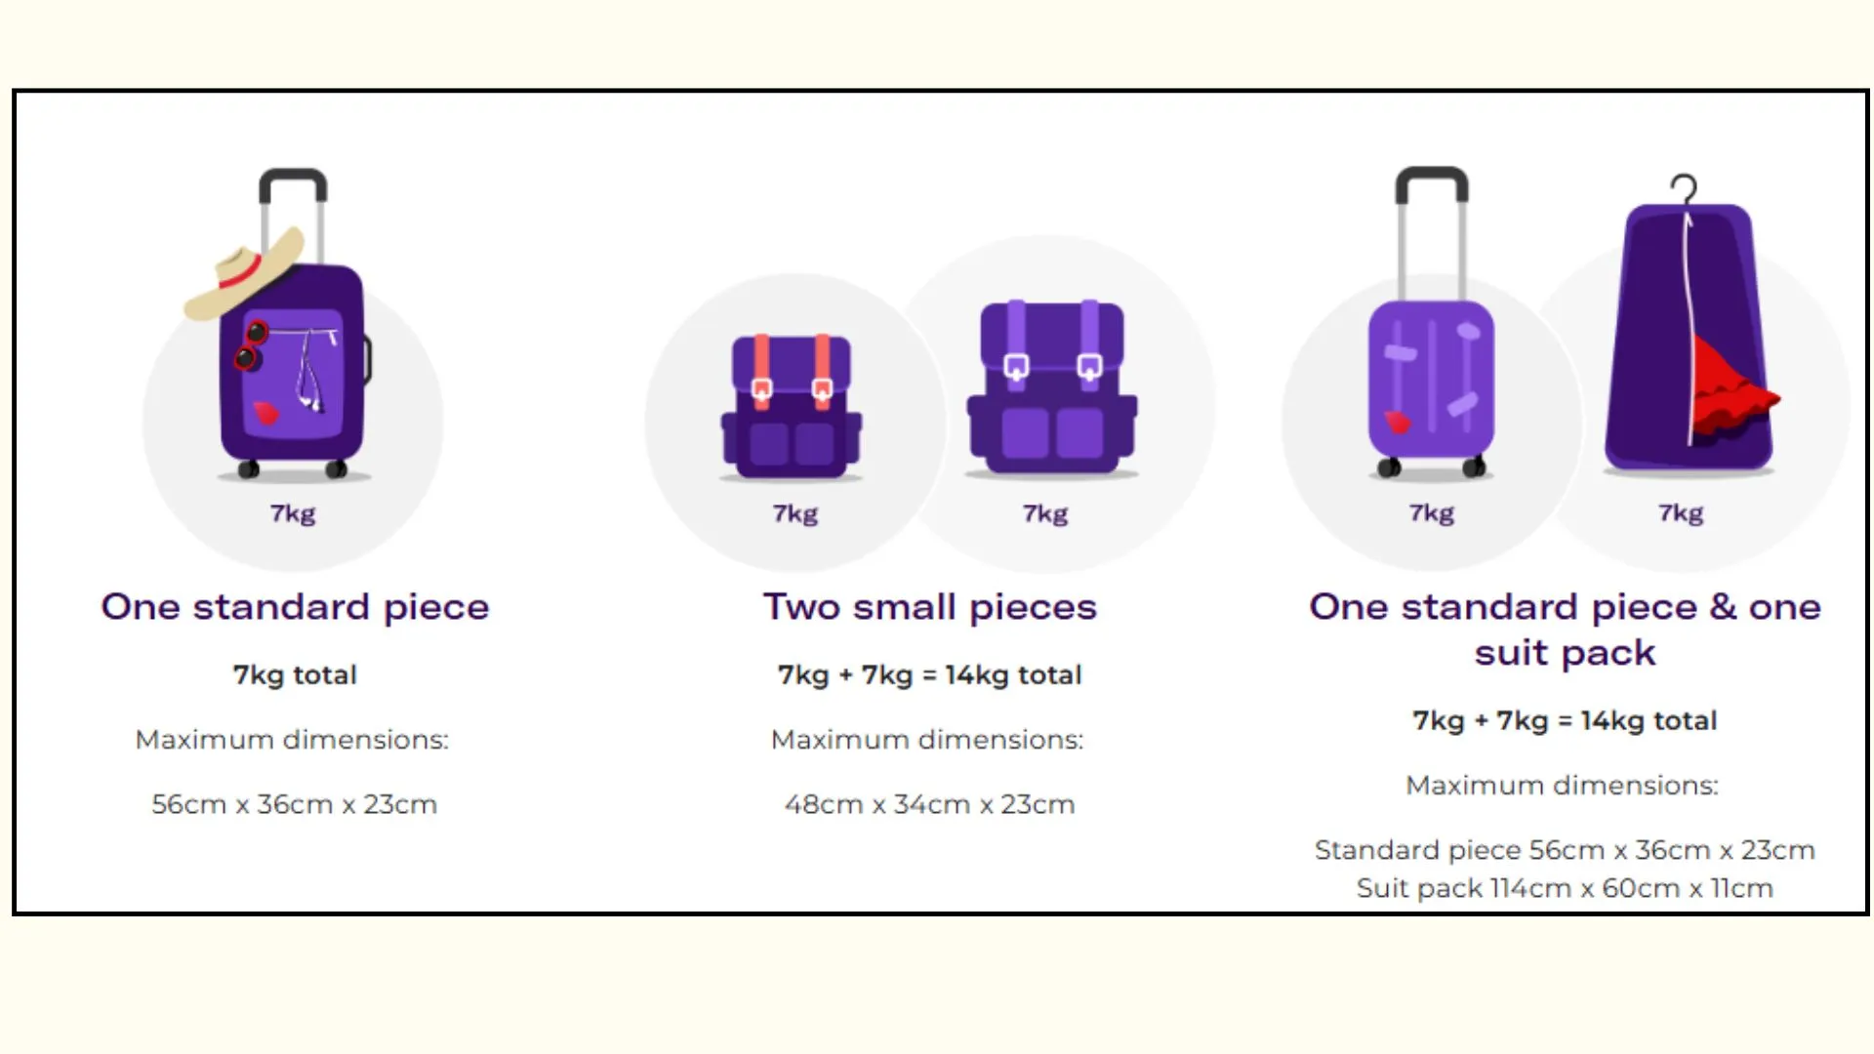Click the '7kg total' text

tap(295, 674)
